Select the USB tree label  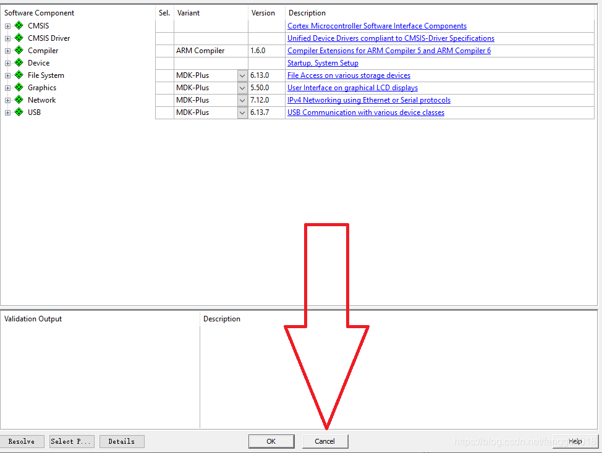point(34,112)
